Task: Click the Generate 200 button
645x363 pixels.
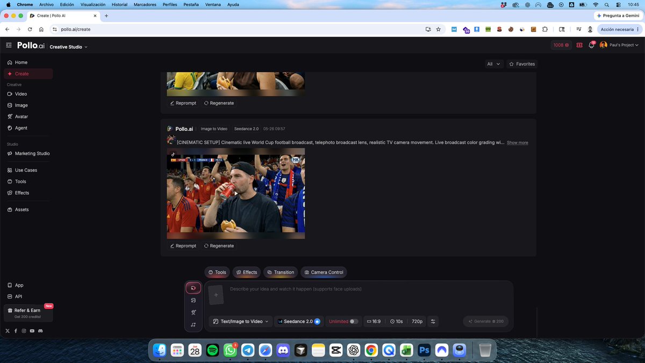Action: point(486,322)
